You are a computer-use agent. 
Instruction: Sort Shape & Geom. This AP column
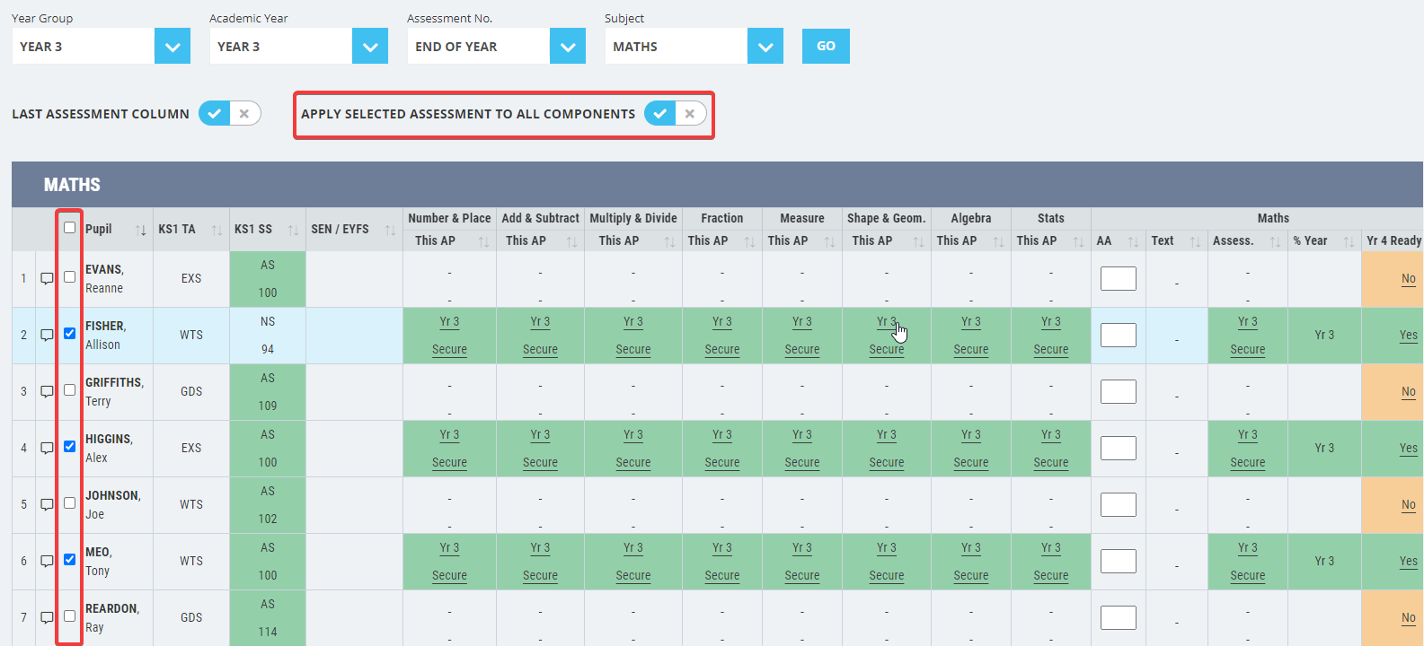point(918,241)
